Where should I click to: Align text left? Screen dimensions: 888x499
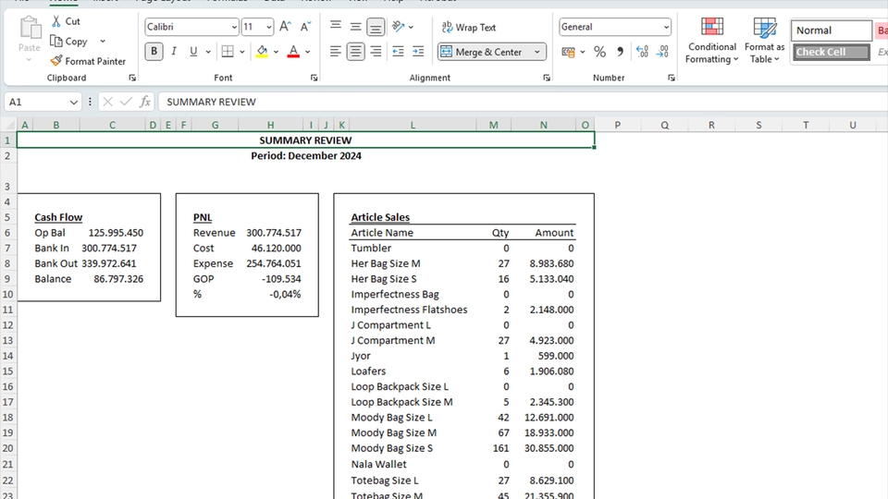tap(335, 52)
